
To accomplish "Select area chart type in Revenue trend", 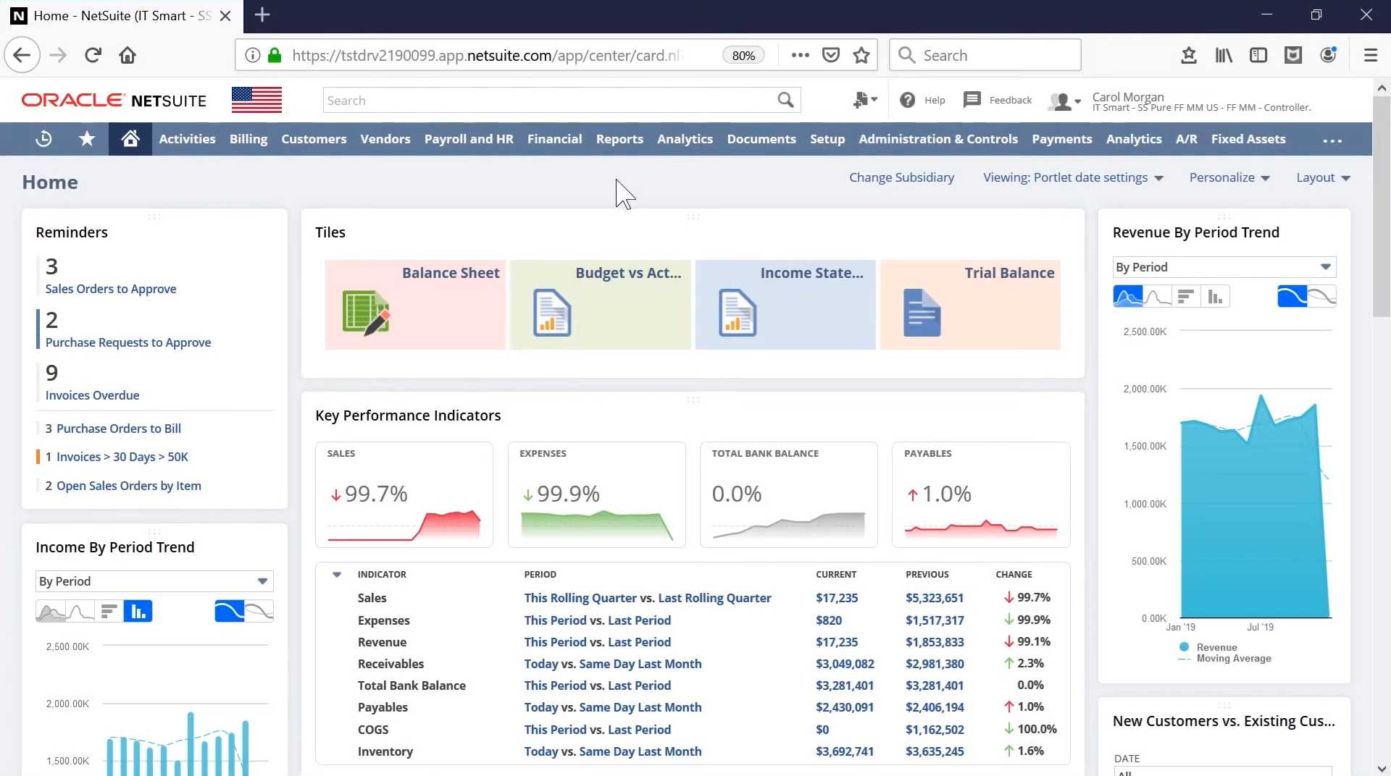I will click(x=1127, y=296).
